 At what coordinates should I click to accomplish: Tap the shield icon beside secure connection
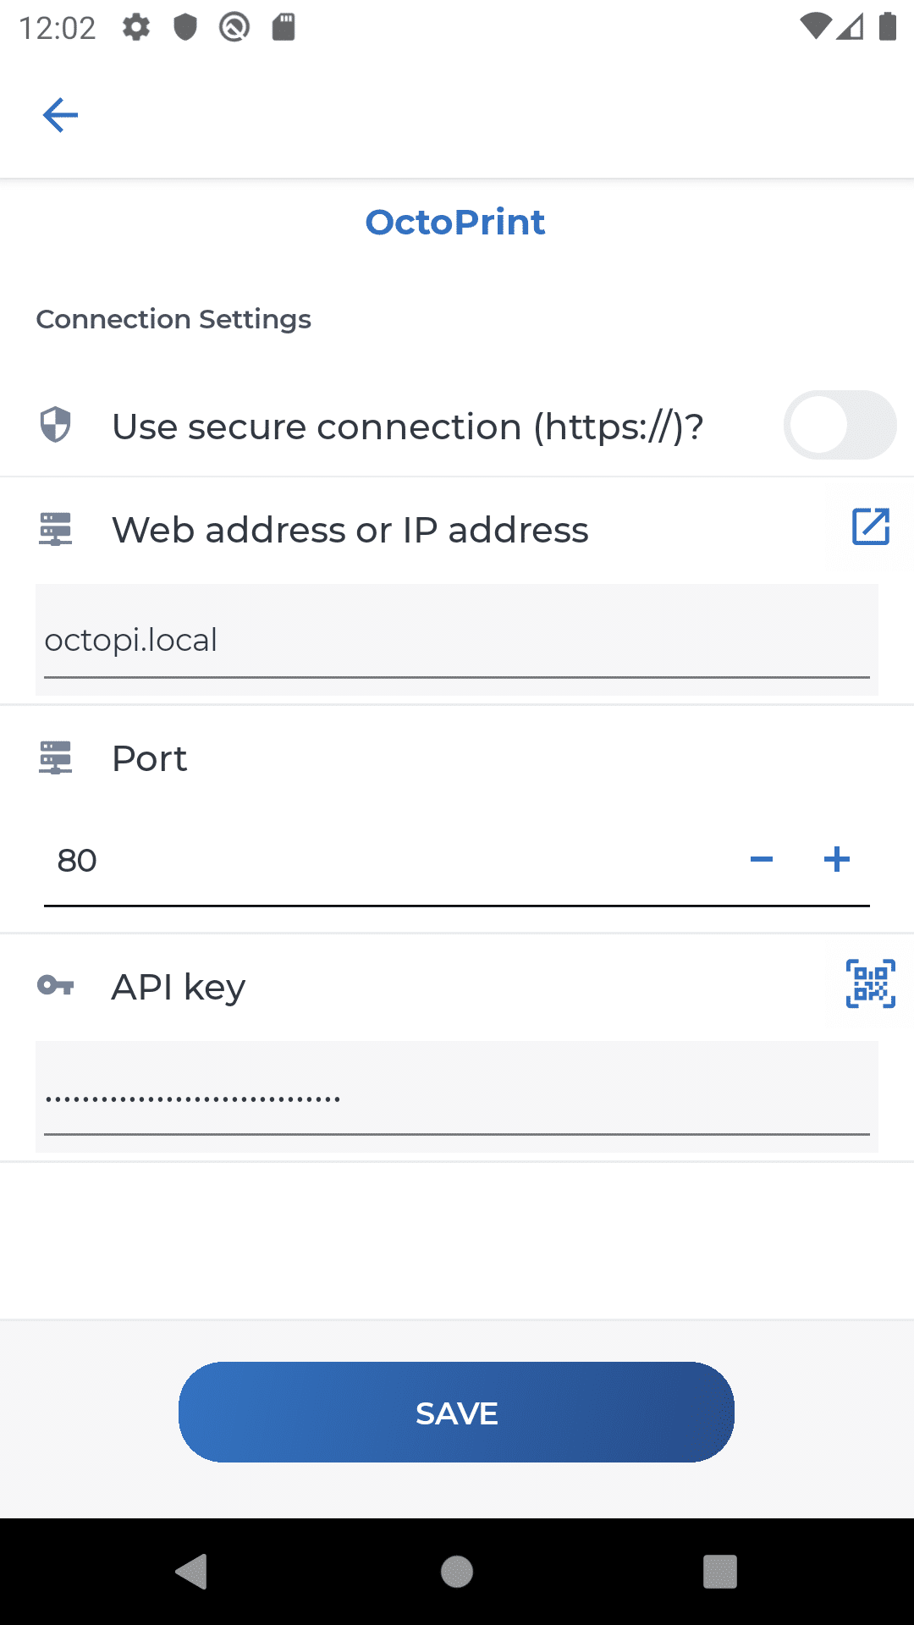pyautogui.click(x=56, y=425)
